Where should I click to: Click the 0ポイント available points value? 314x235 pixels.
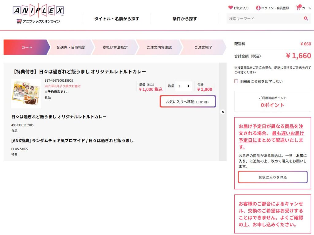[272, 105]
